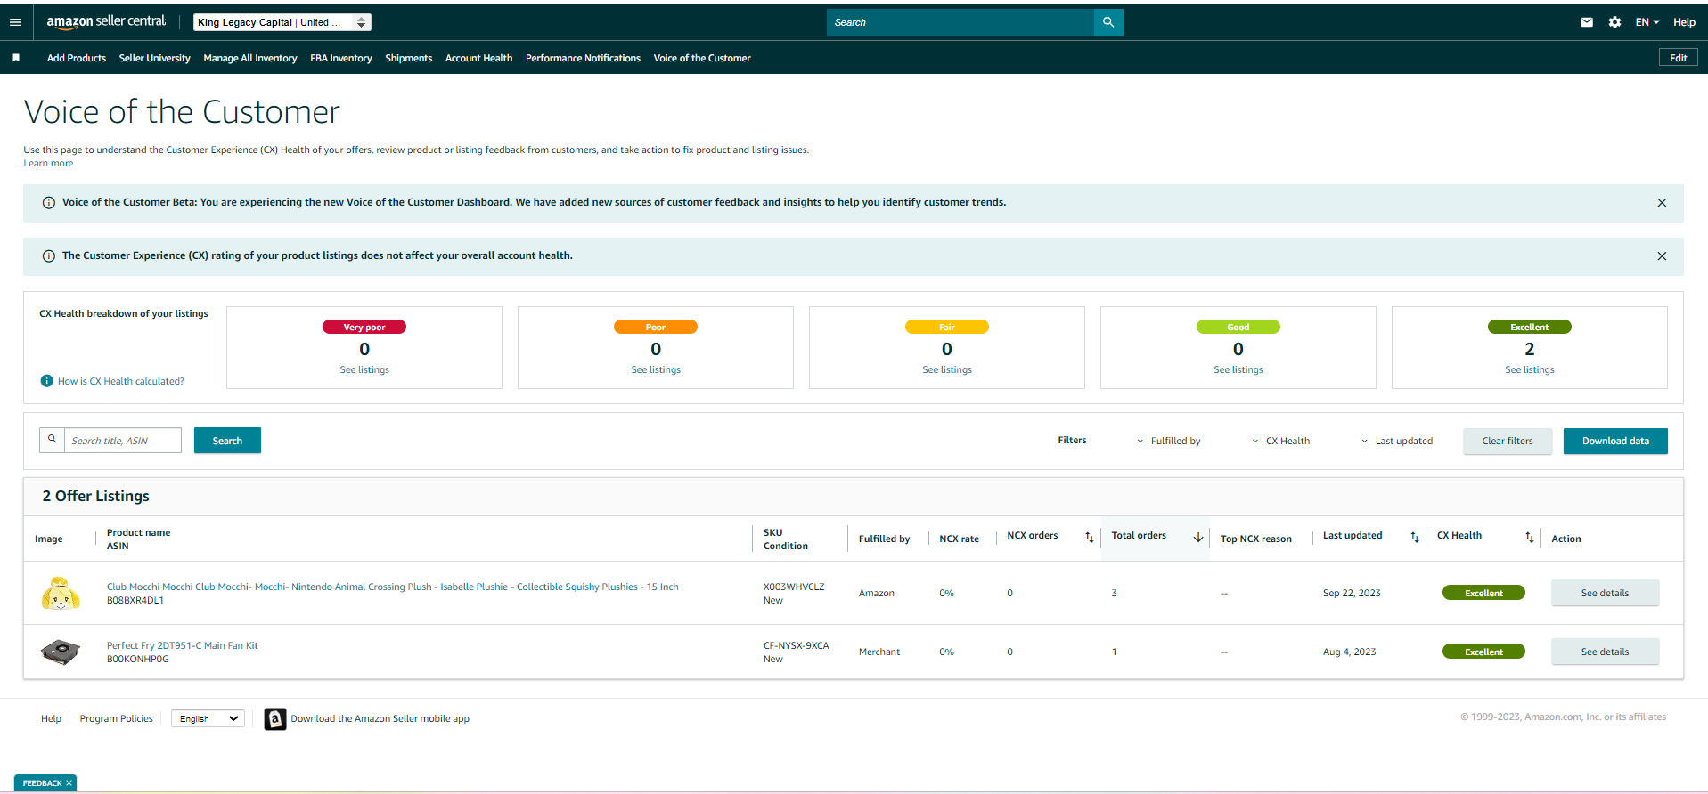Click the top search magnifier button
The height and width of the screenshot is (794, 1708).
tap(1108, 22)
